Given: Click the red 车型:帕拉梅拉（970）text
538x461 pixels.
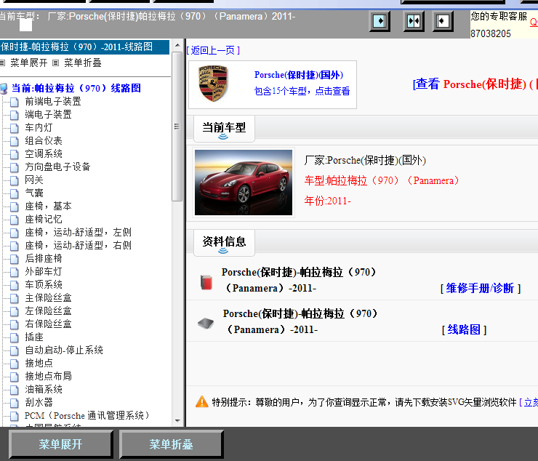Looking at the screenshot, I should (382, 180).
